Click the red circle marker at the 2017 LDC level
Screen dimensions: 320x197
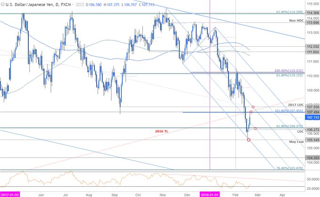pyautogui.click(x=253, y=107)
